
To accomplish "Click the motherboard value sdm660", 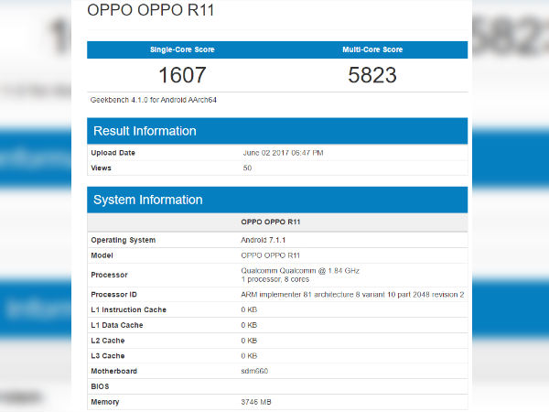I will pos(254,371).
